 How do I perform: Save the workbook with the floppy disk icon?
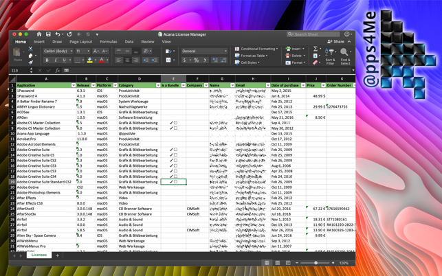(48, 34)
